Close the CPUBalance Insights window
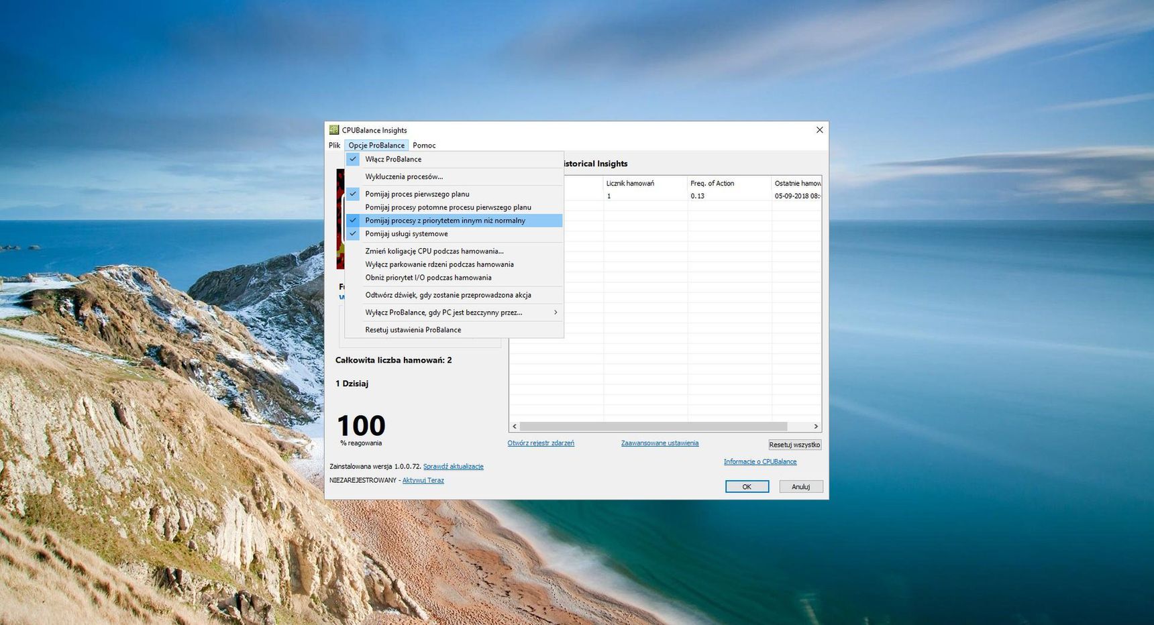This screenshot has width=1154, height=625. [x=819, y=130]
